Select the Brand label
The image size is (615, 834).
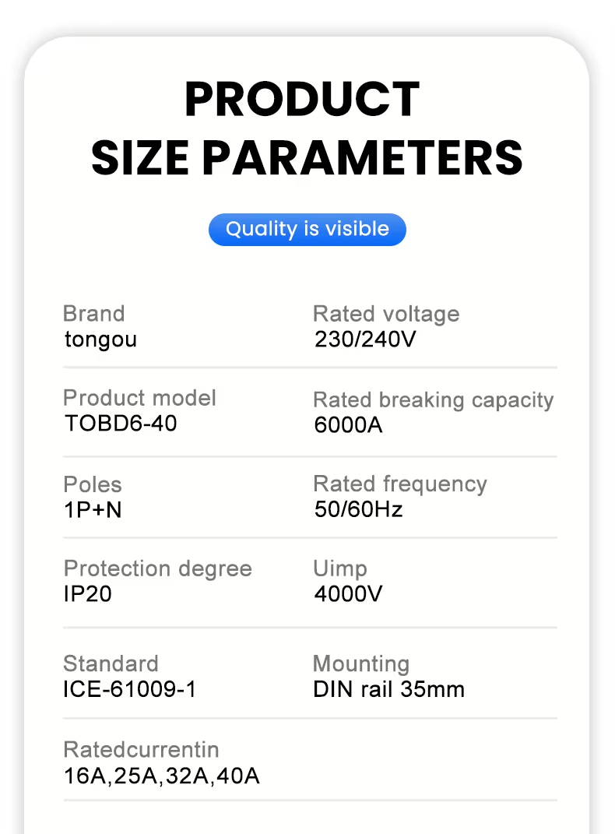(x=93, y=314)
